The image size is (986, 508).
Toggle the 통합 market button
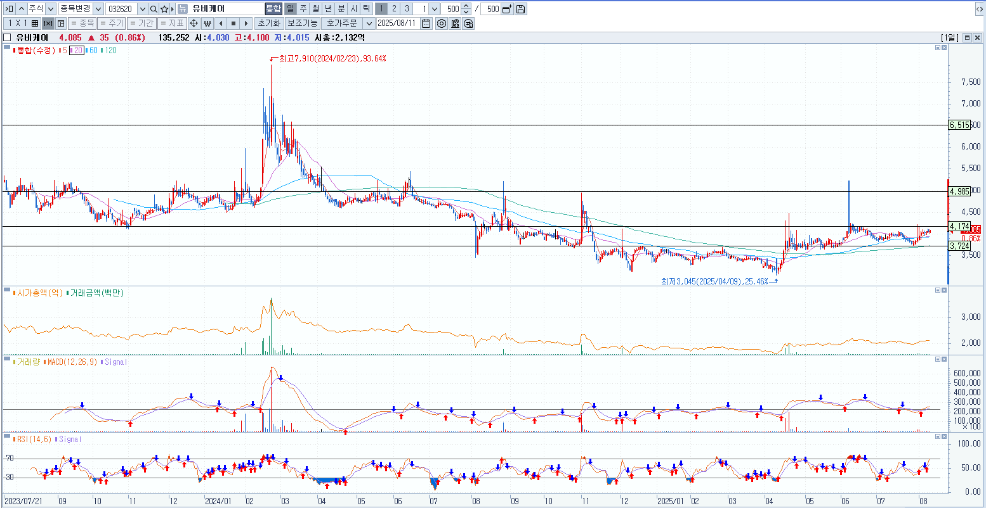(273, 9)
